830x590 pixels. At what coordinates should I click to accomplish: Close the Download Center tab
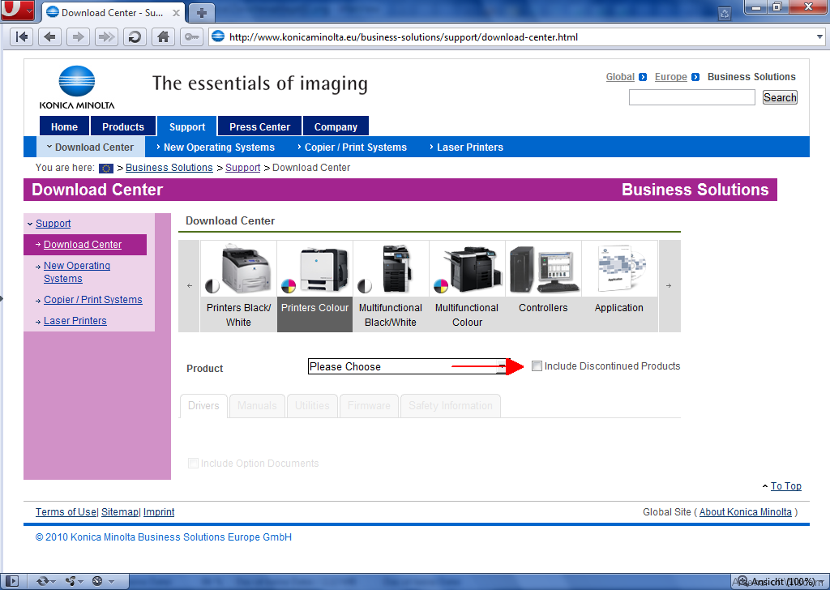click(x=176, y=13)
